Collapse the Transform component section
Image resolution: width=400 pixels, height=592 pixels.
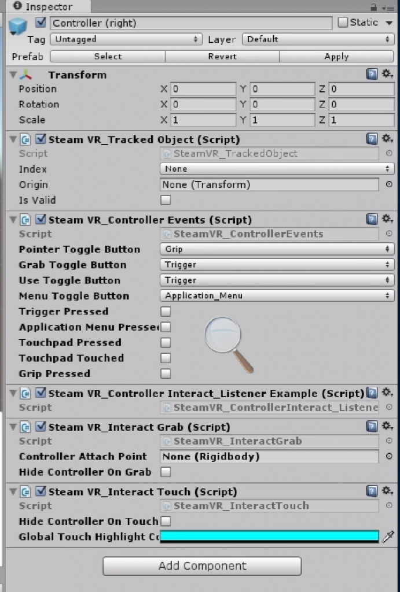point(13,75)
